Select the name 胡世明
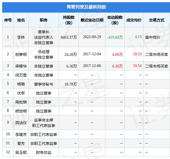This screenshot has height=159, width=170. [x=21, y=111]
